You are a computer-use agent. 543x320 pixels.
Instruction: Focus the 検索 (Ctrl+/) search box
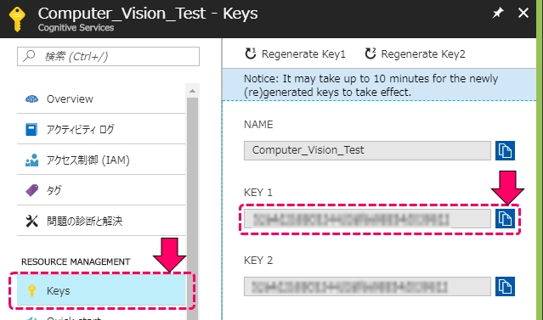109,56
